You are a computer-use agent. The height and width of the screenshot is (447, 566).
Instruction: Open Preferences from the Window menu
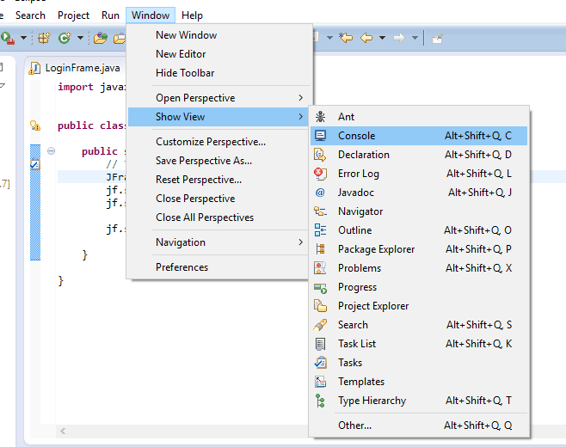(219, 267)
